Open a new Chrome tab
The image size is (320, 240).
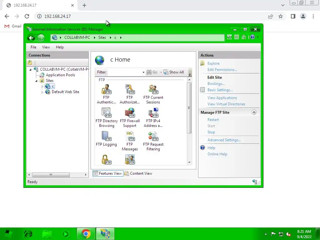point(84,5)
